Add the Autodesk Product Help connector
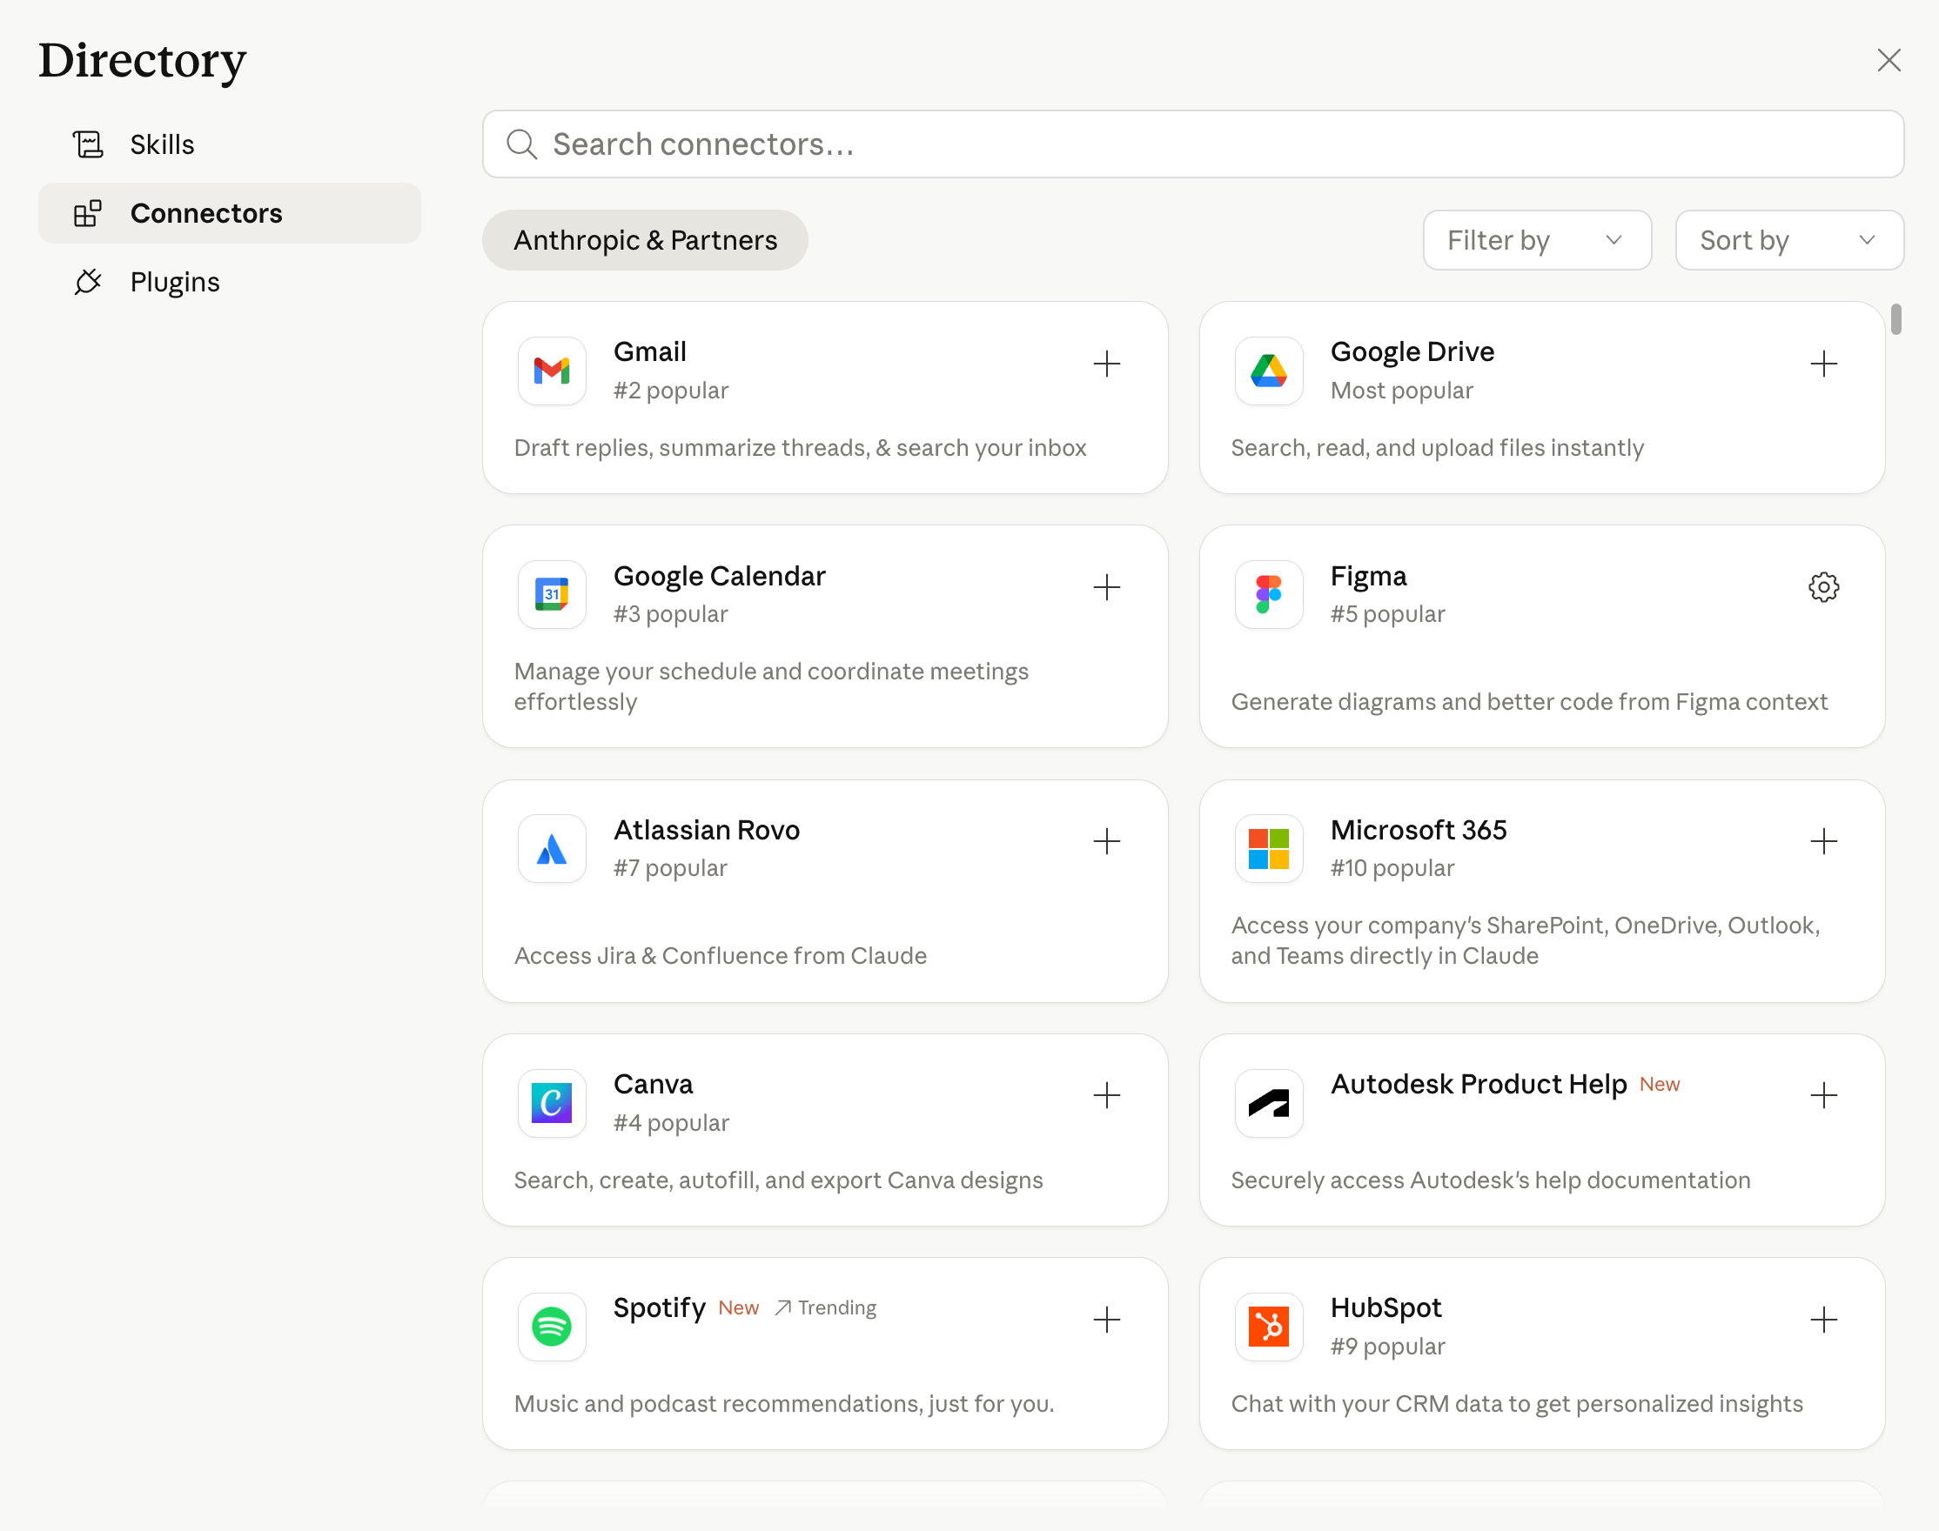Image resolution: width=1939 pixels, height=1531 pixels. point(1823,1095)
